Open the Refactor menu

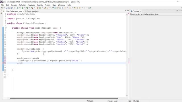tap(22, 5)
